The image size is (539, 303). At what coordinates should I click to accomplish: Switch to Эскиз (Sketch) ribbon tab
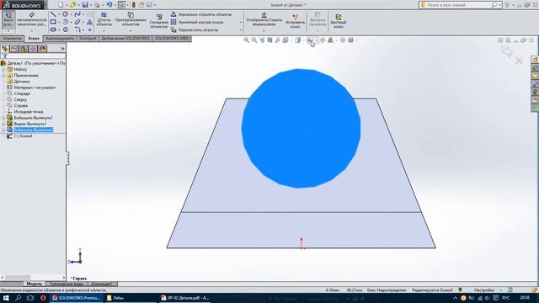(34, 39)
